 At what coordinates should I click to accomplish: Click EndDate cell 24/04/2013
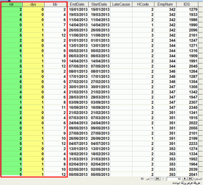point(78,123)
